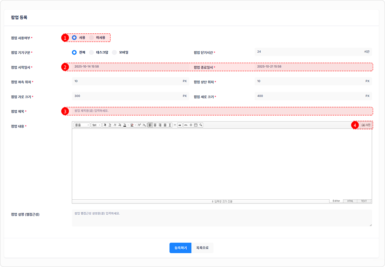Click the insert table icon

pos(196,125)
